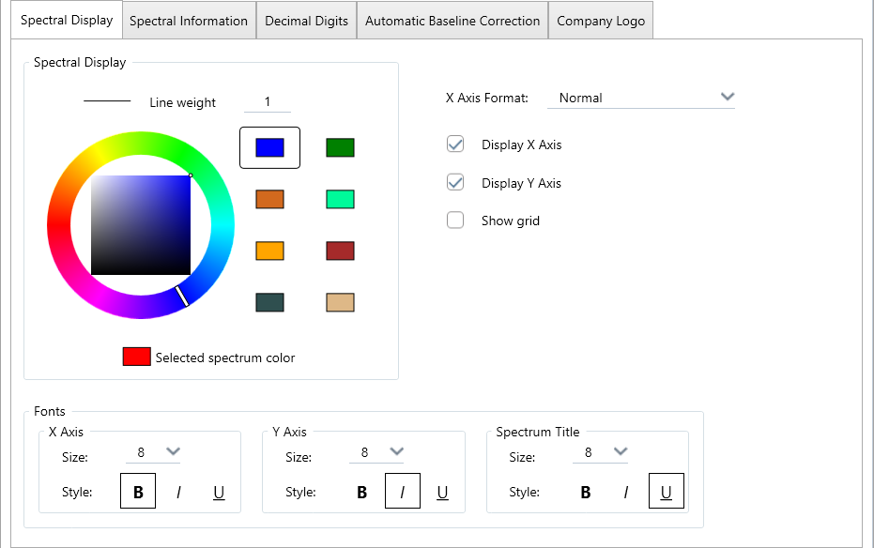The height and width of the screenshot is (548, 874).
Task: Toggle Italic style for X Axis font
Action: click(x=178, y=492)
